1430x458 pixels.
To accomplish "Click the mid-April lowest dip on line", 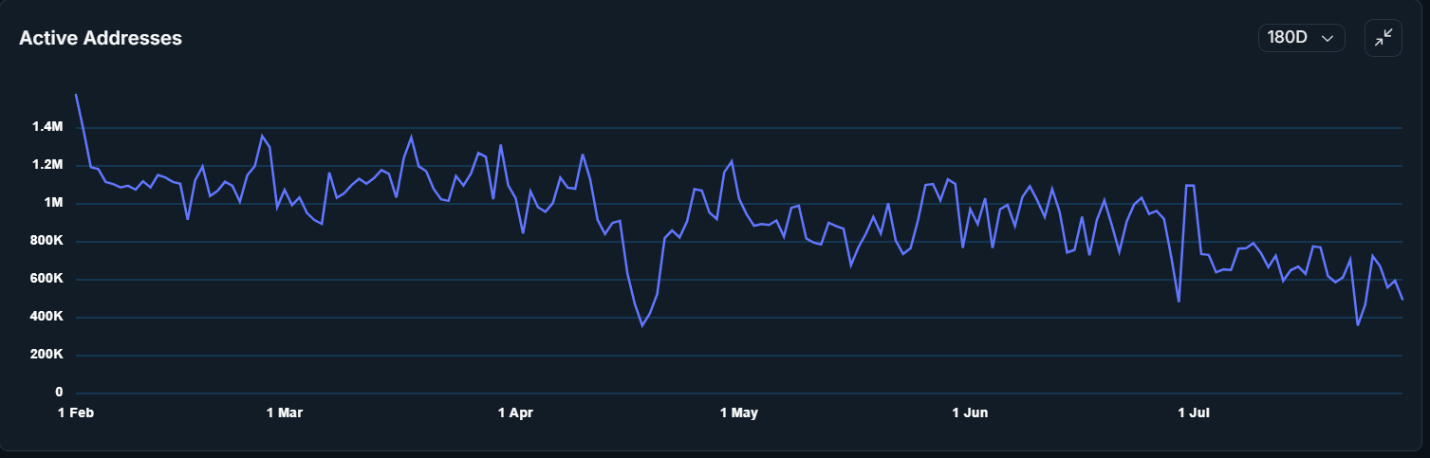I will (x=642, y=325).
